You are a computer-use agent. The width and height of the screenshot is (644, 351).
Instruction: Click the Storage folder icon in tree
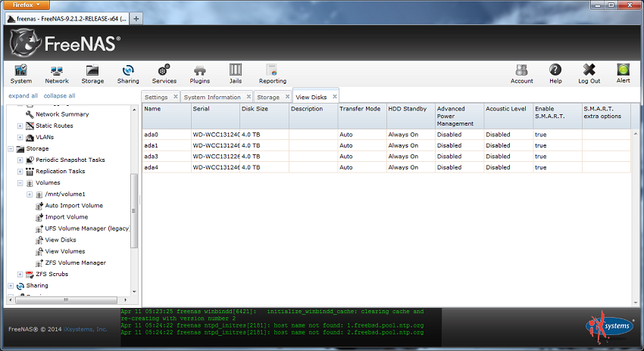tap(20, 148)
